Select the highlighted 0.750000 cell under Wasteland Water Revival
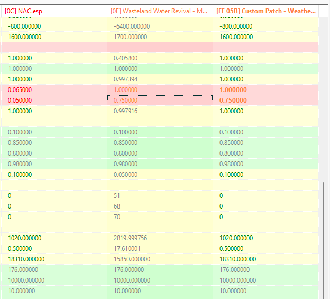This screenshot has height=299, width=330. (160, 100)
